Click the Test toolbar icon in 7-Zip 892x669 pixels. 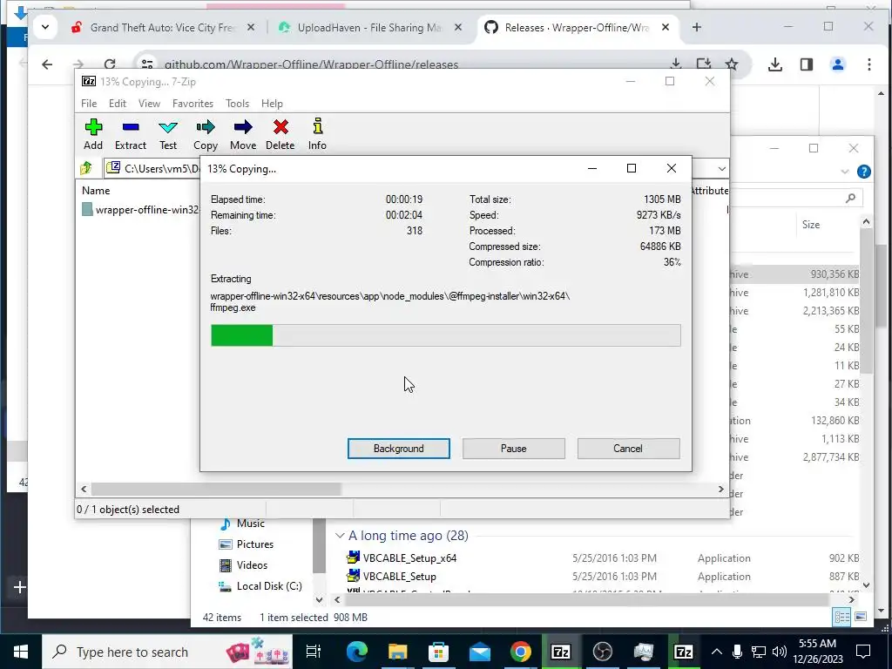(168, 134)
